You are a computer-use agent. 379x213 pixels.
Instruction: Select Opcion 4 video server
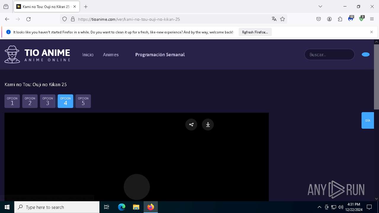tap(65, 101)
